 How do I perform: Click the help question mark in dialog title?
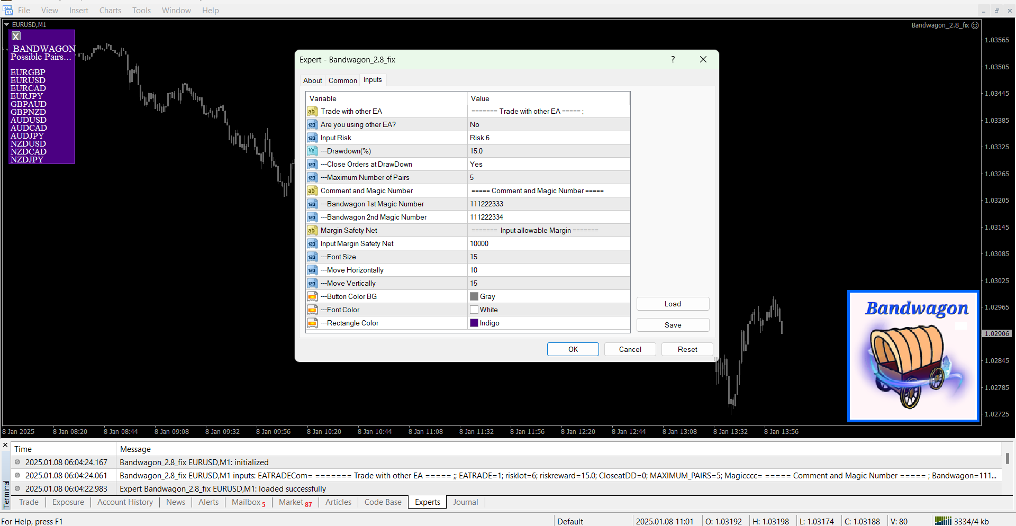673,60
